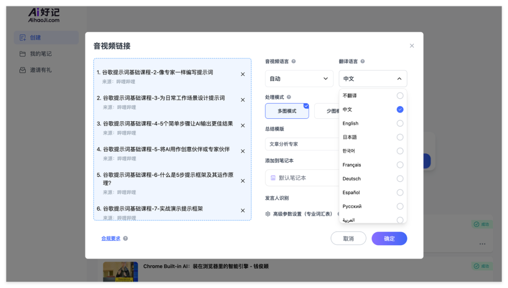This screenshot has width=508, height=288.
Task: Open the ellipsis more-options menu on 成功 item
Action: pyautogui.click(x=482, y=244)
